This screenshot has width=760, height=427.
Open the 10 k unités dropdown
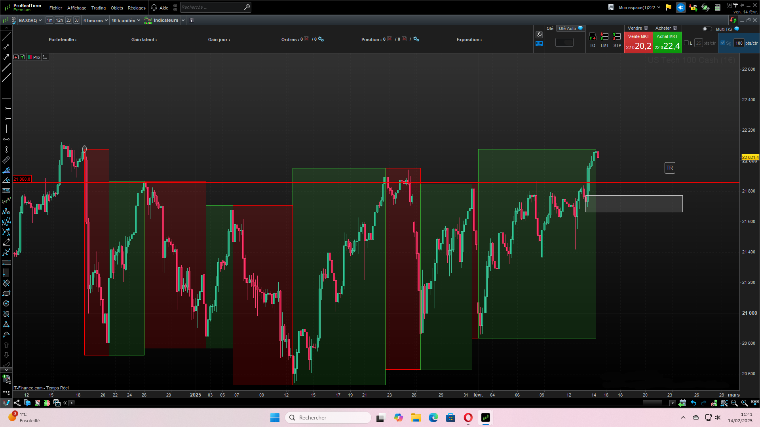(125, 20)
